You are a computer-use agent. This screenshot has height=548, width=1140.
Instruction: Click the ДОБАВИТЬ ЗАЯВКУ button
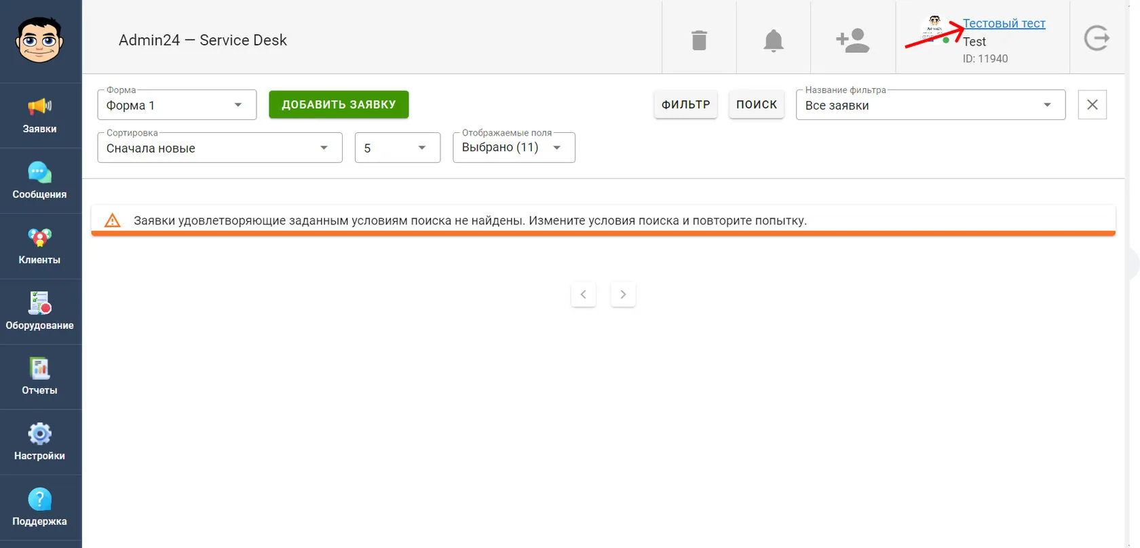pyautogui.click(x=339, y=104)
